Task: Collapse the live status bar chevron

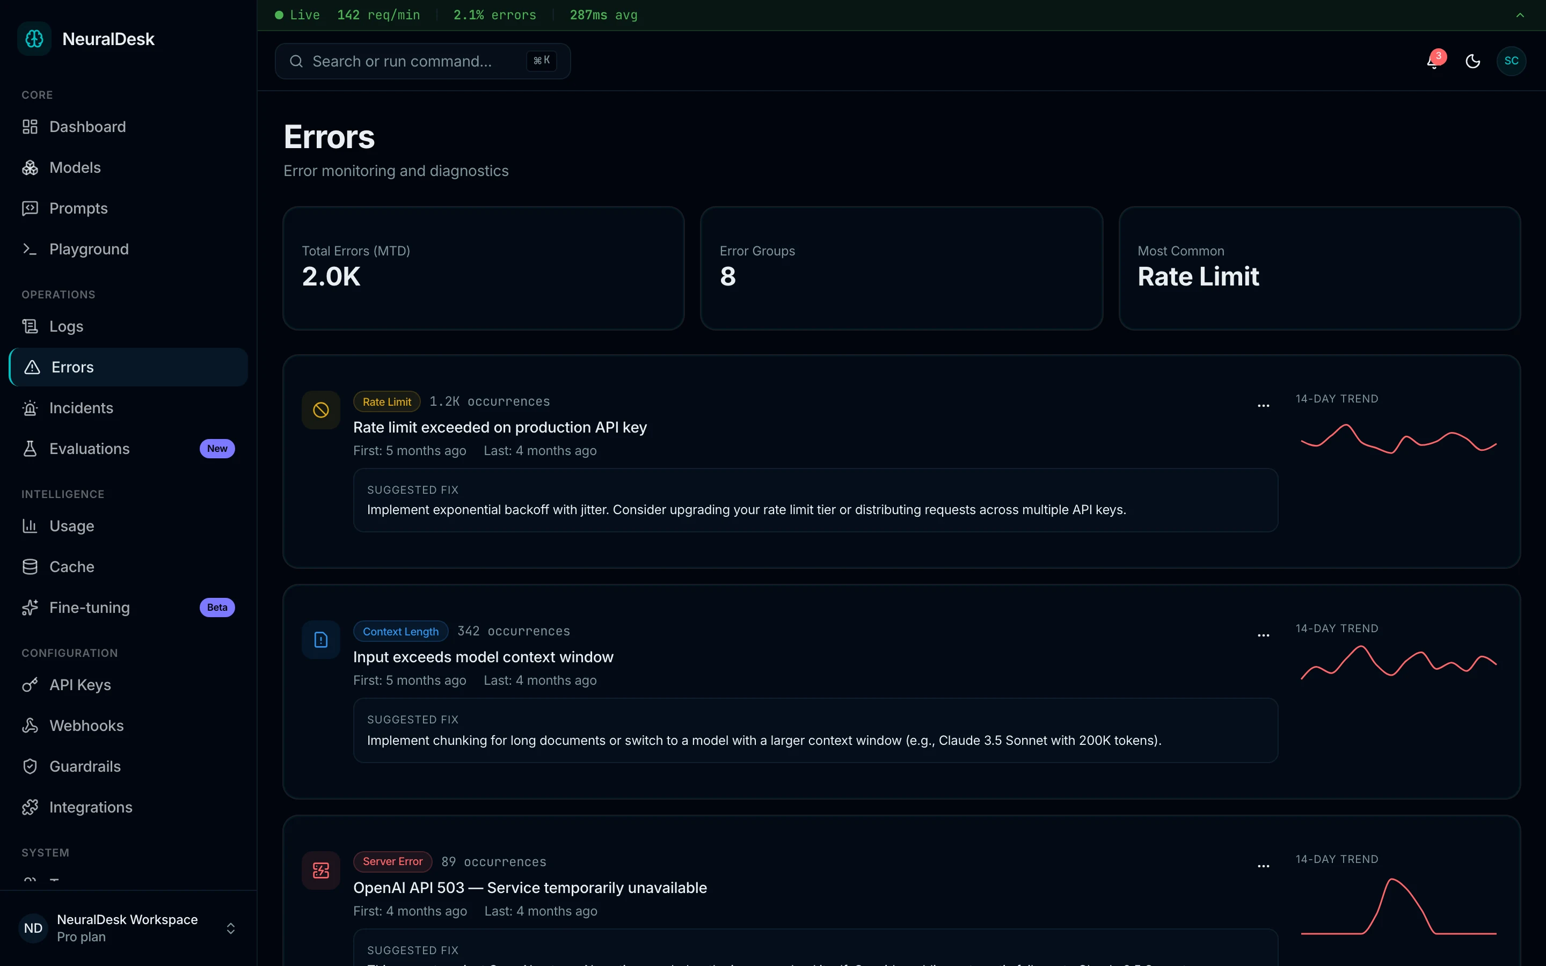Action: tap(1520, 16)
